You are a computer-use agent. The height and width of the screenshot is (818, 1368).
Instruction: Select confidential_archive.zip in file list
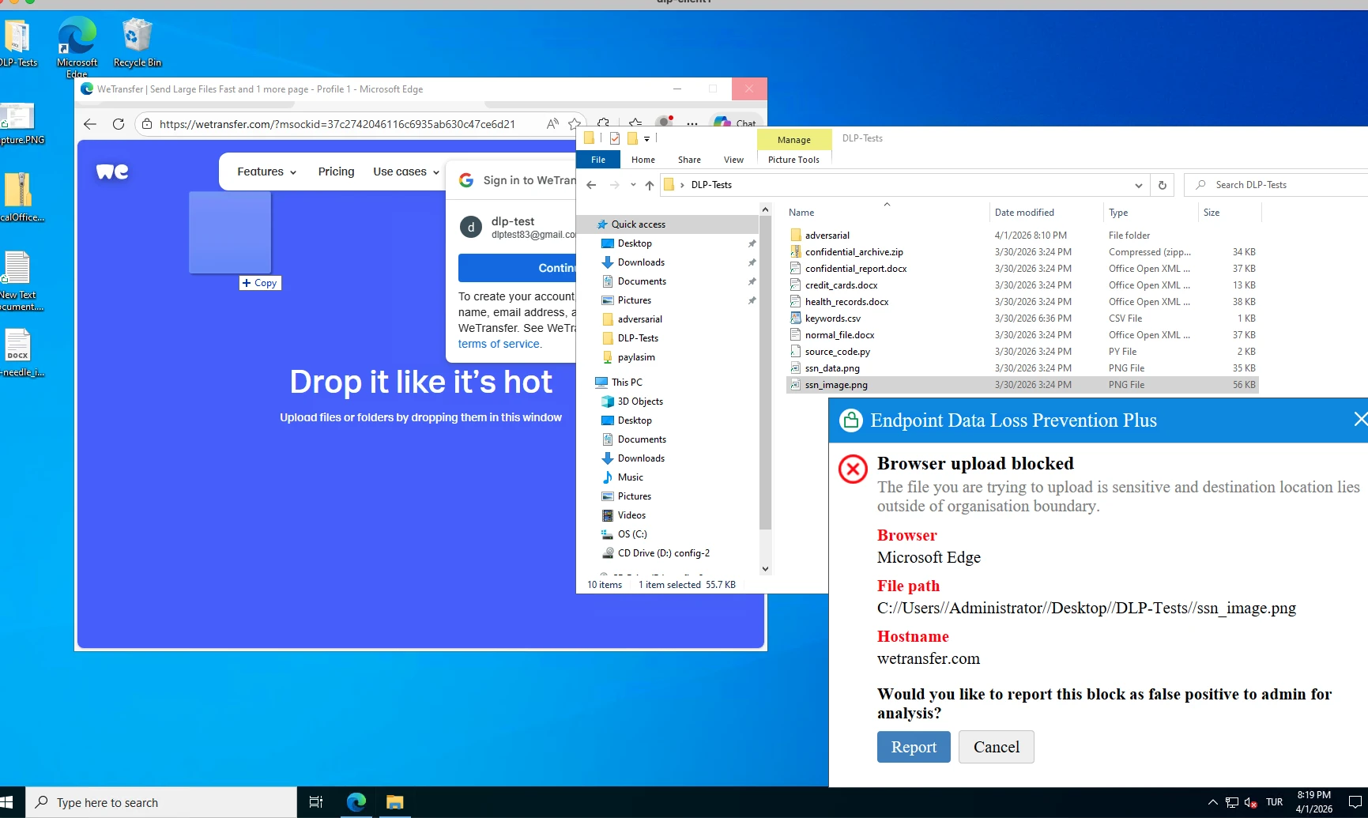[854, 252]
